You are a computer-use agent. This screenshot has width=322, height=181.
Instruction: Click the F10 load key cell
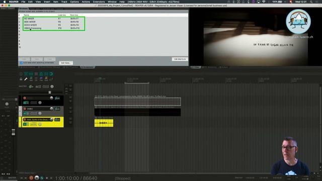(60, 28)
